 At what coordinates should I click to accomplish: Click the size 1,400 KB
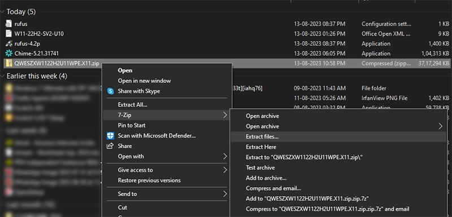coord(439,44)
